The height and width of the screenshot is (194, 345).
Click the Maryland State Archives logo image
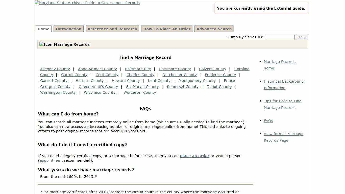(x=87, y=3)
